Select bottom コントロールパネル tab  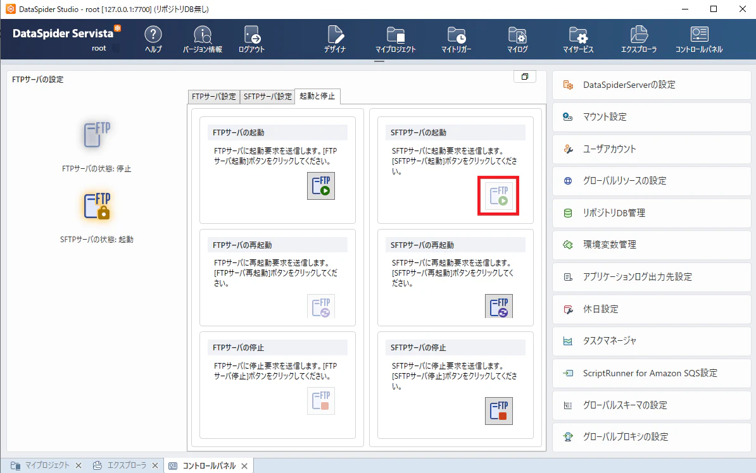pyautogui.click(x=209, y=466)
